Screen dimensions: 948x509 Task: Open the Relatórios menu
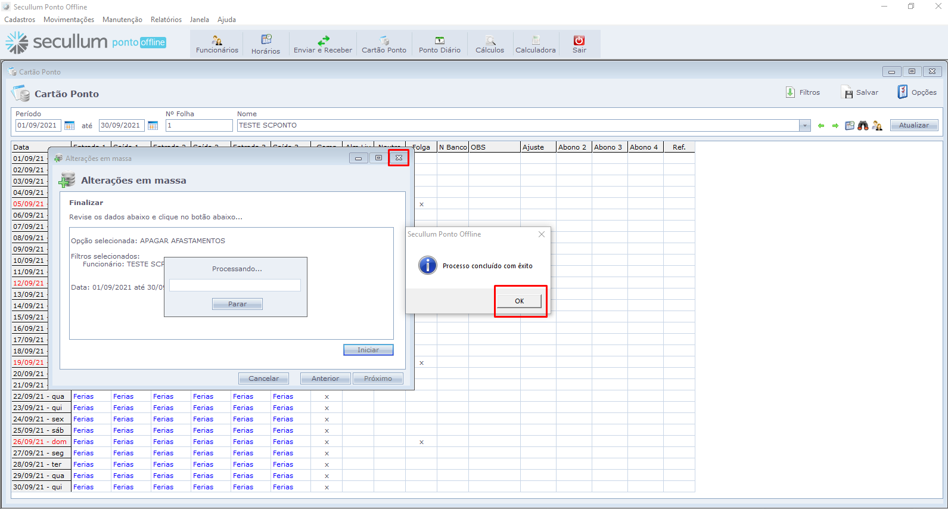(x=166, y=20)
